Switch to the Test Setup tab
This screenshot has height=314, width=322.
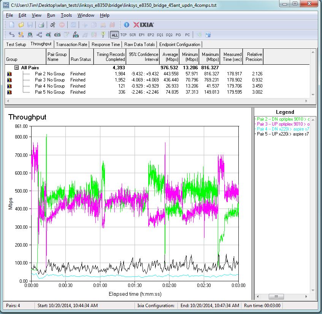pos(16,45)
